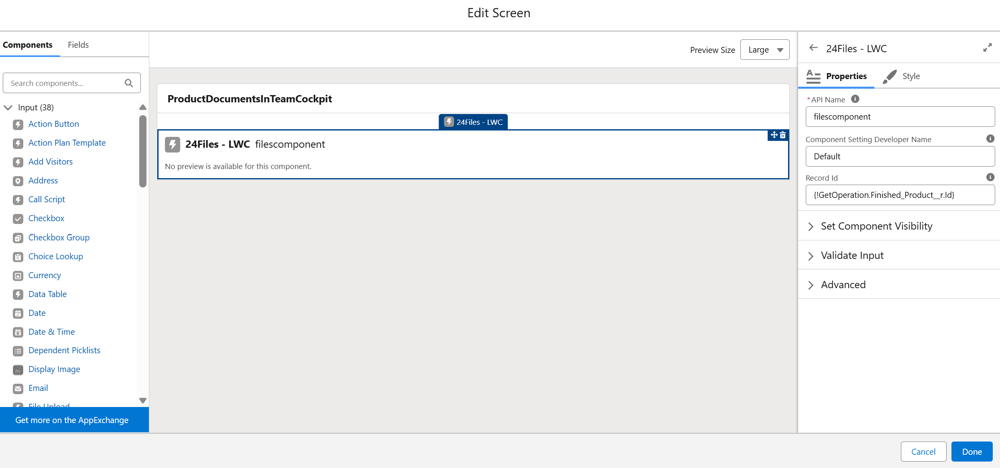The image size is (1000, 468).
Task: Show info for Record Id field
Action: 990,177
